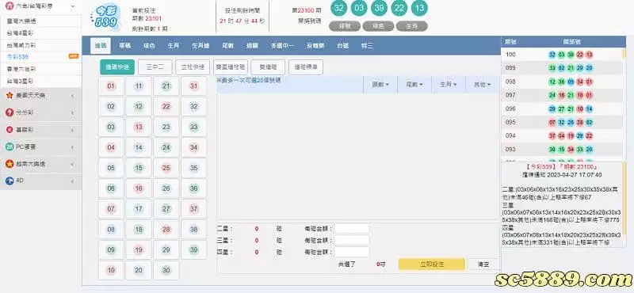Switch to the 多選中一 tab
Image resolution: width=634 pixels, height=293 pixels.
[x=282, y=46]
